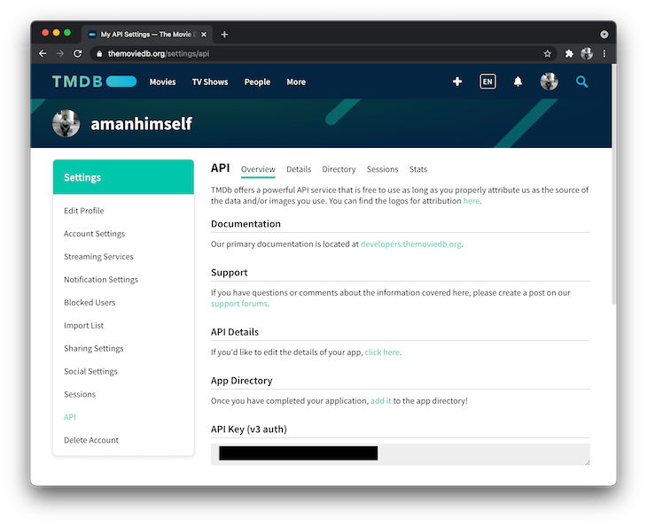Expand the Movies navigation menu
The image size is (647, 526).
tap(162, 81)
